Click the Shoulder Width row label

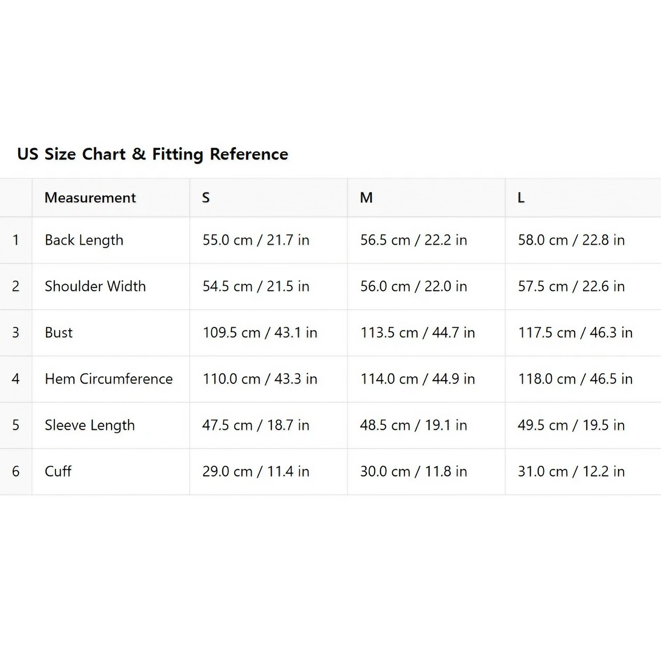[95, 286]
